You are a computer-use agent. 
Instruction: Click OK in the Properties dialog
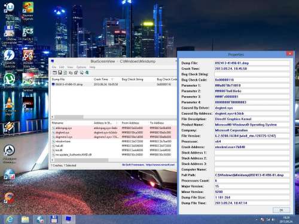coord(281,210)
